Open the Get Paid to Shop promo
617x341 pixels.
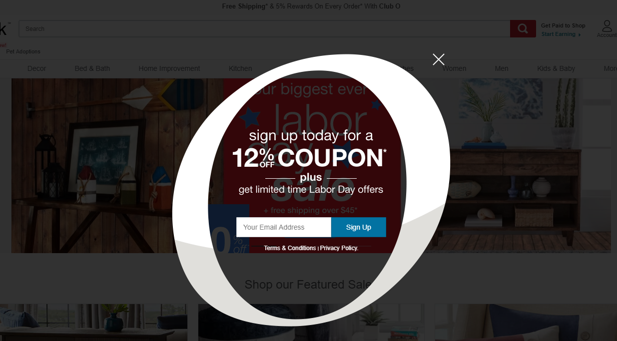pos(563,25)
